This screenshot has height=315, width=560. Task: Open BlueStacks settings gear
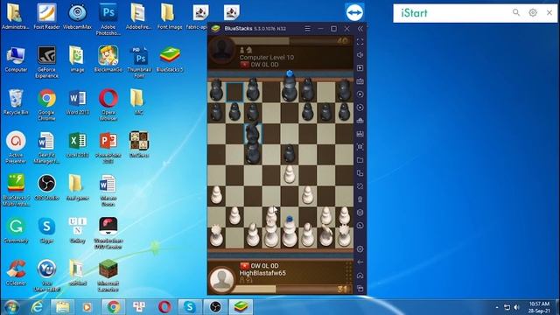click(360, 248)
